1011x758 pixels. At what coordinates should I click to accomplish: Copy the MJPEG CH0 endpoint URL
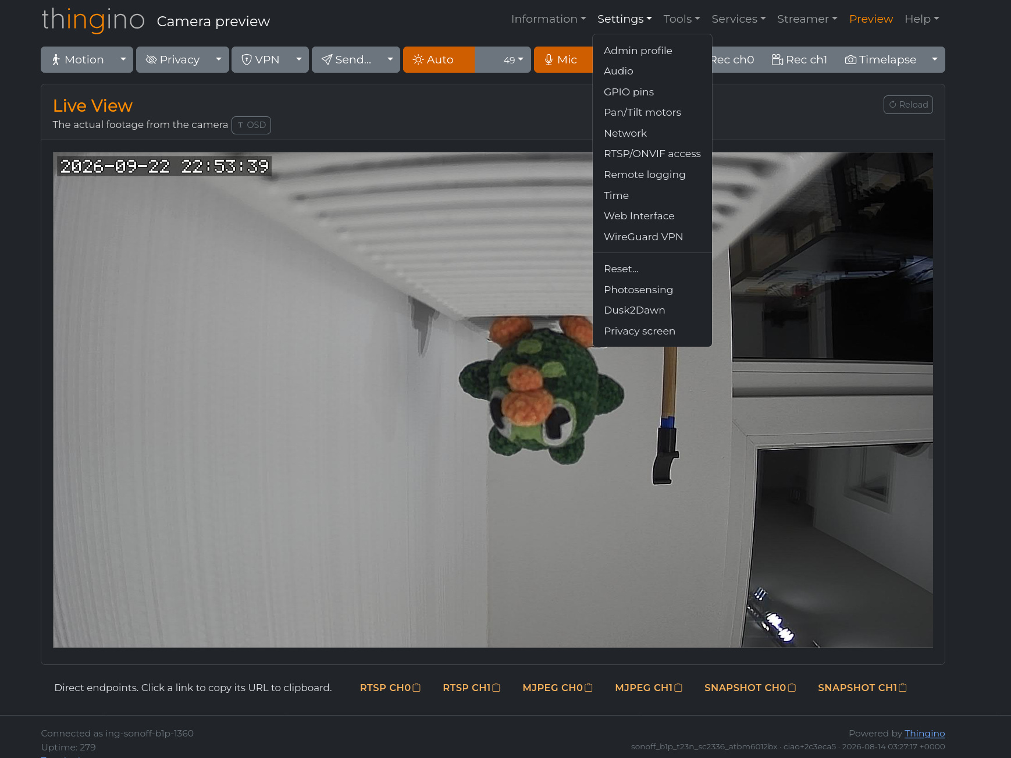click(x=557, y=688)
